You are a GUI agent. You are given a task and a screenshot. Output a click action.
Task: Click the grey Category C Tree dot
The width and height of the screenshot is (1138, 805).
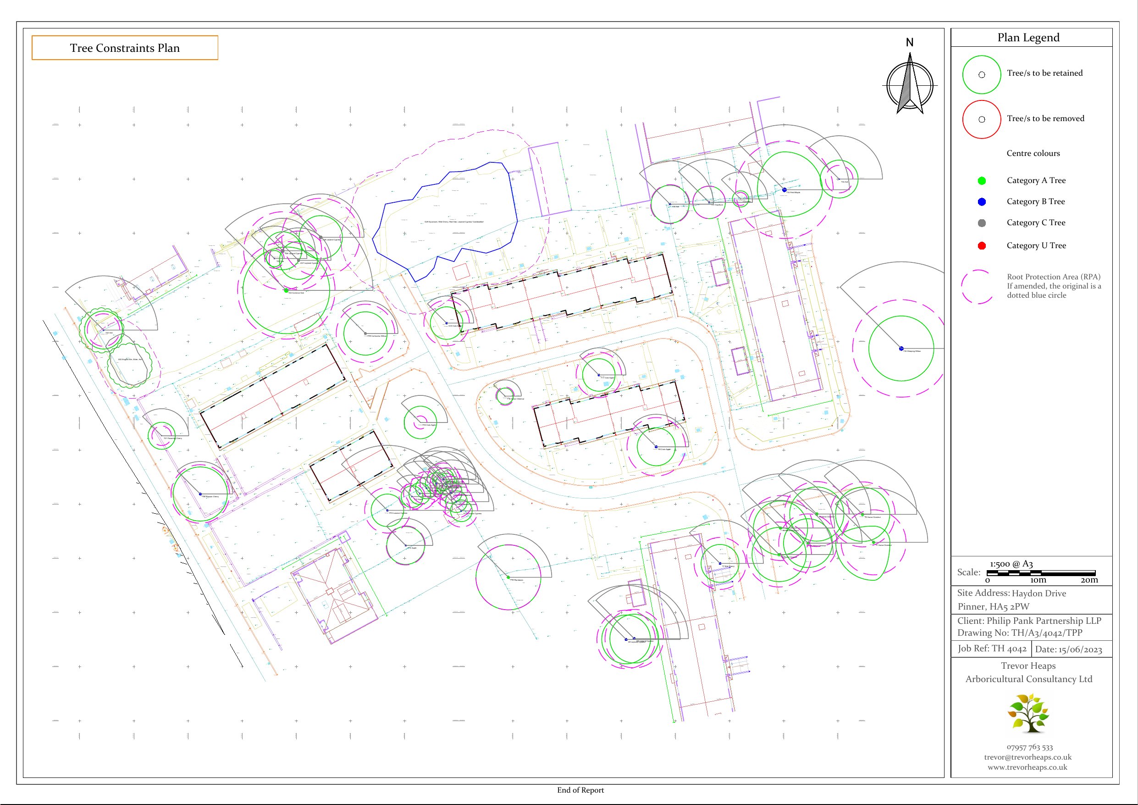coord(981,223)
